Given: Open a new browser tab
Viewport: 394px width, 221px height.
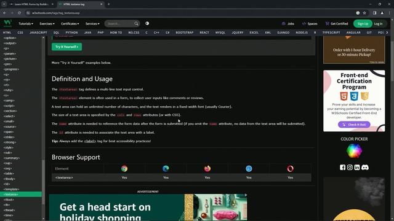Looking at the screenshot, I should pyautogui.click(x=108, y=4).
